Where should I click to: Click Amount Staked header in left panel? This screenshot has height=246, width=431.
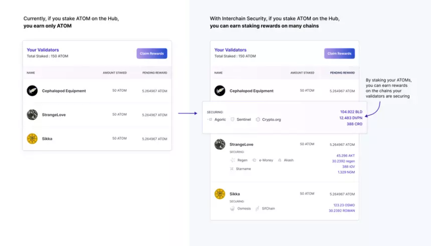pos(114,73)
